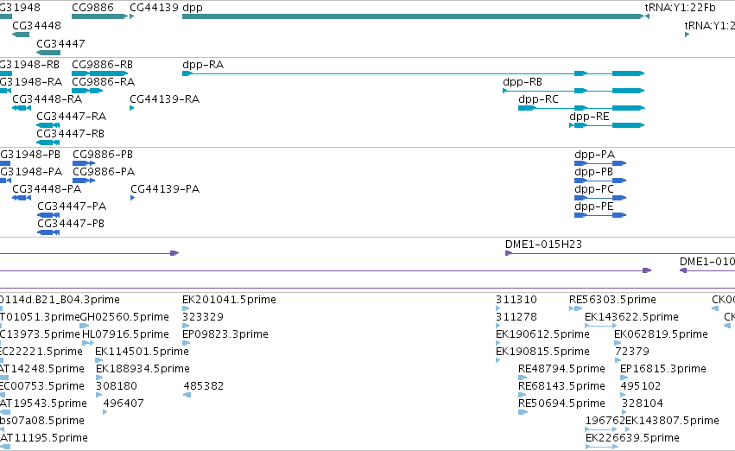Click GH02560.5prime EST glyph
This screenshot has height=451, width=735.
(x=85, y=326)
